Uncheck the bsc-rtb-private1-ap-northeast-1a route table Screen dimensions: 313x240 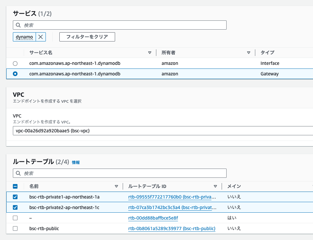pyautogui.click(x=15, y=197)
